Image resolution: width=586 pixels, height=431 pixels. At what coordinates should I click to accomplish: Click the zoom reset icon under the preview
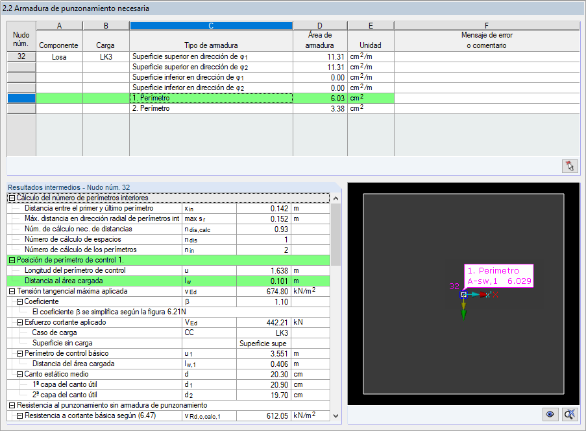tap(570, 414)
